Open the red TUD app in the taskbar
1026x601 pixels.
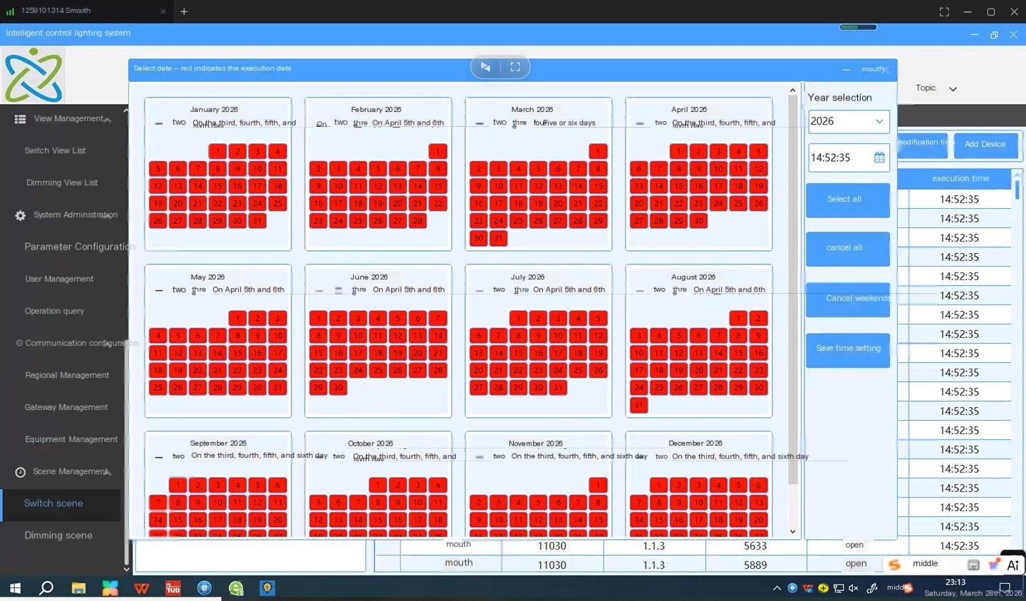[x=173, y=588]
